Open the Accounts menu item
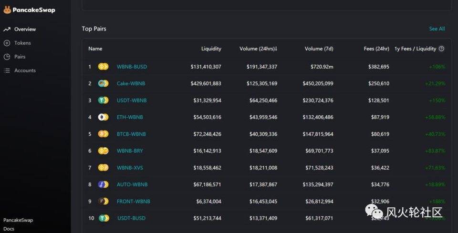458x233 pixels. coord(25,71)
